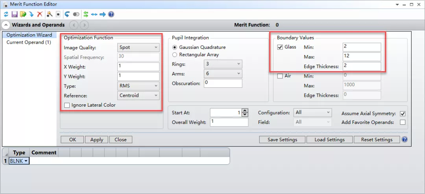Enable the Ignore Lateral Color checkbox
425x194 pixels.
click(x=67, y=105)
